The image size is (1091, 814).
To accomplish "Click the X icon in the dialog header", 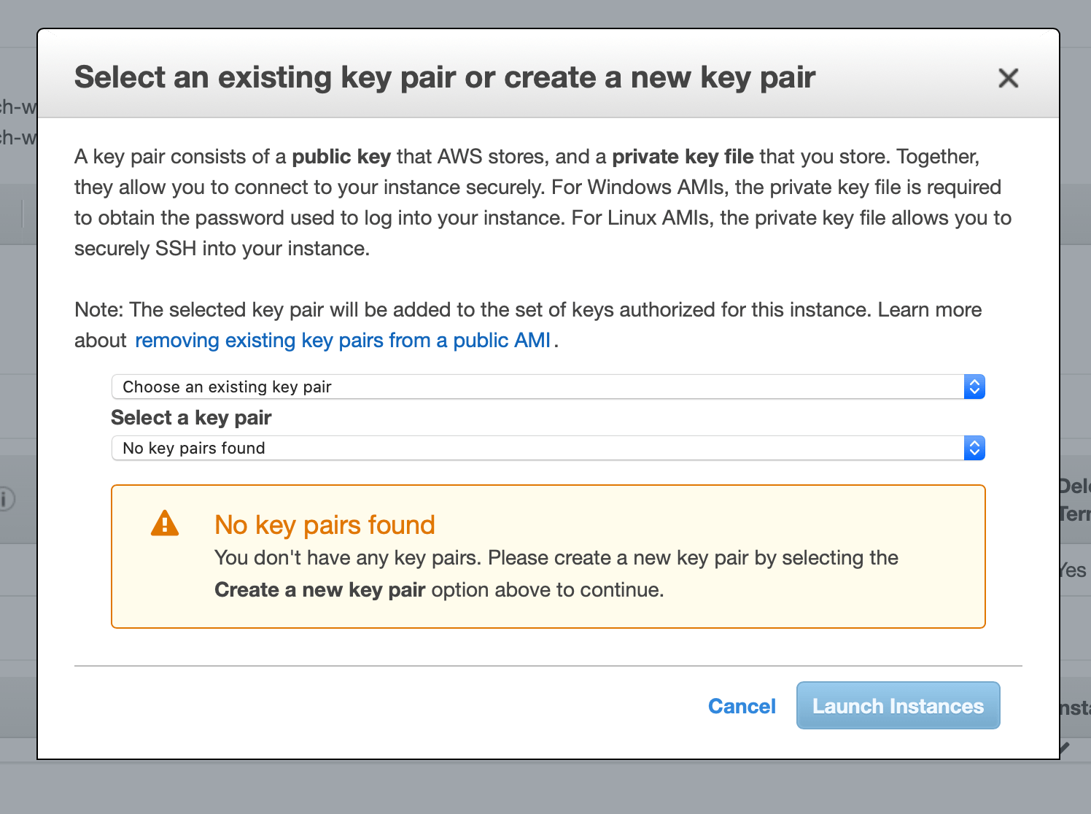I will click(1008, 77).
